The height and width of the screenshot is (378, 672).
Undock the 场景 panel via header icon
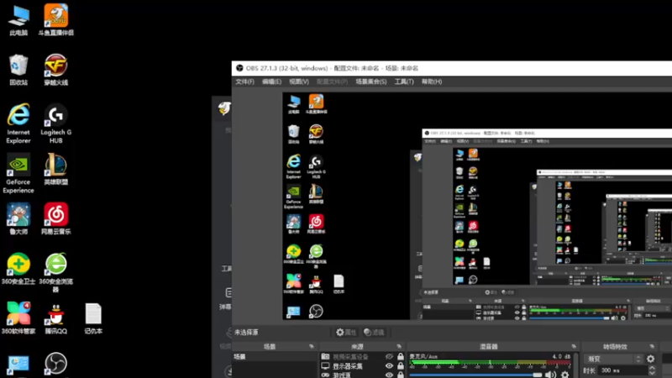click(x=312, y=346)
